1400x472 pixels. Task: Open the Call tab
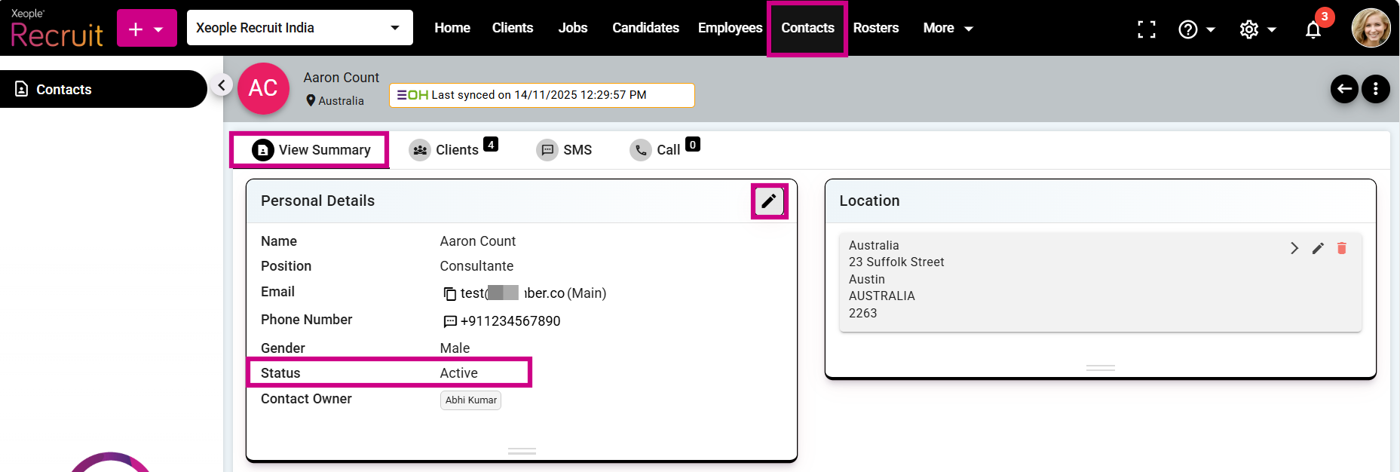664,150
